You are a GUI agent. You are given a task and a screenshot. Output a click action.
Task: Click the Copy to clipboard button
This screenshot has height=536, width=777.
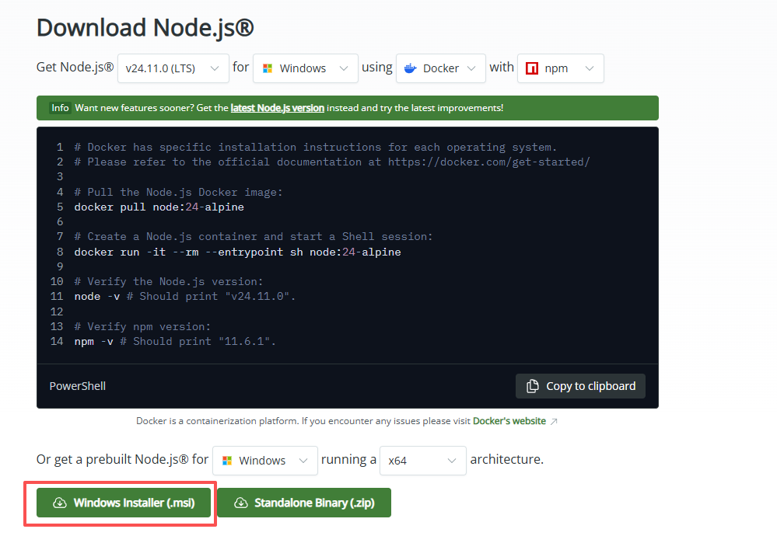[x=580, y=386]
